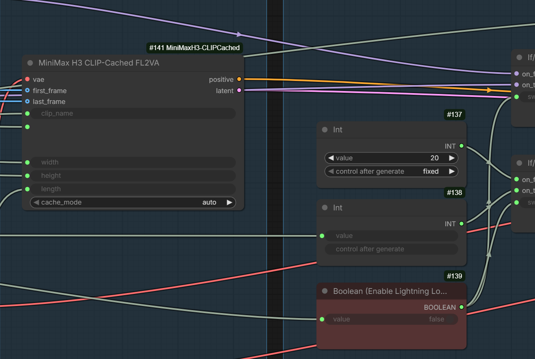Select the Int title of node #138
Viewport: 535px width, 359px height.
338,208
